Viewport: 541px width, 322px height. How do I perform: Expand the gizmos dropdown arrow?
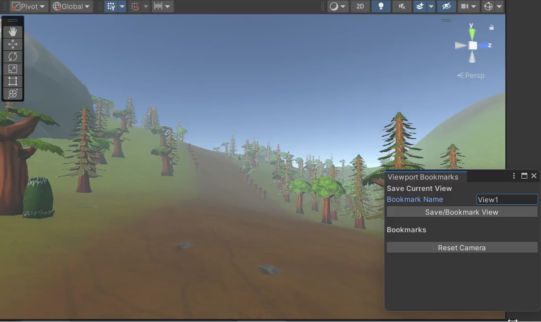[499, 6]
